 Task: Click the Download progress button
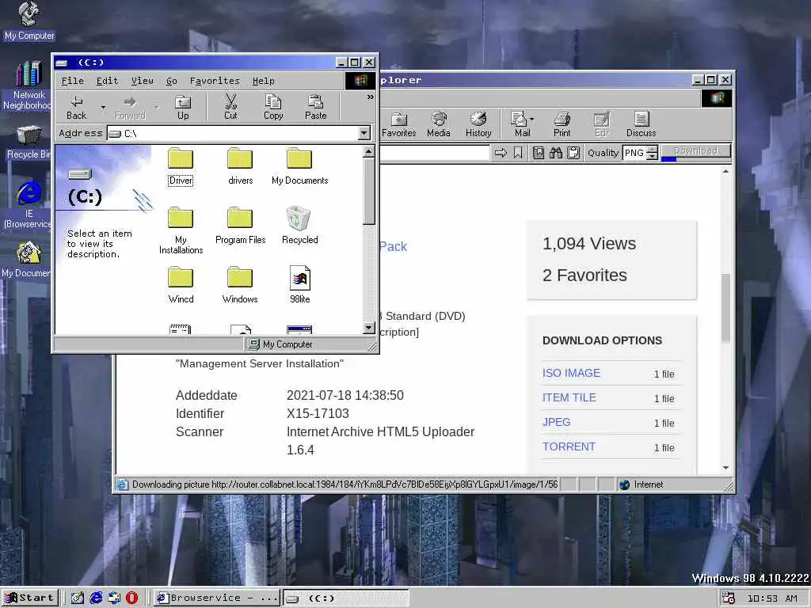[695, 152]
